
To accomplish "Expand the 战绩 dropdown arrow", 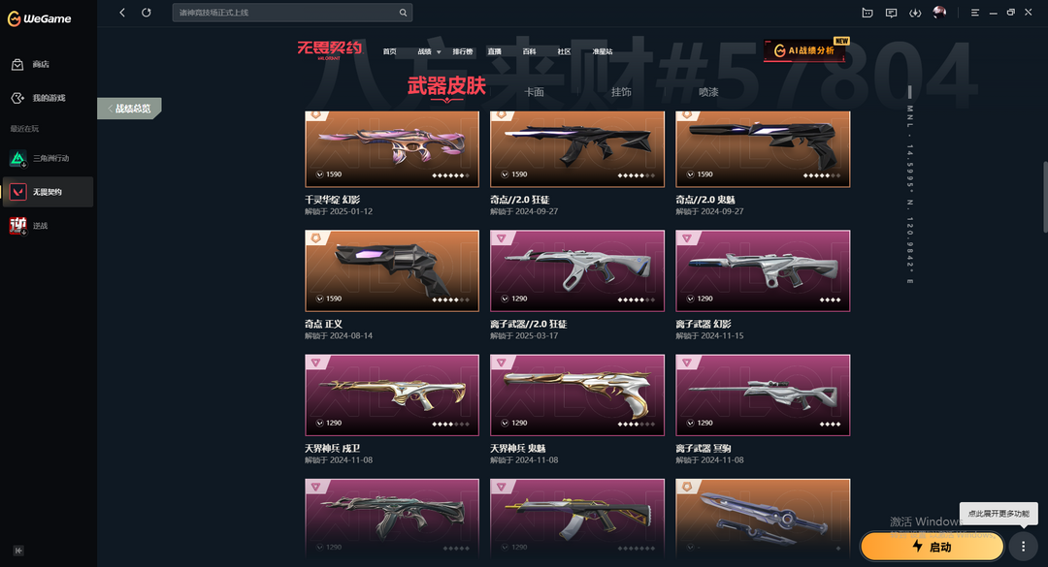I will 439,51.
